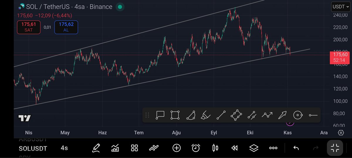Open layout grid templates icon
The width and height of the screenshot is (352, 158).
click(134, 148)
